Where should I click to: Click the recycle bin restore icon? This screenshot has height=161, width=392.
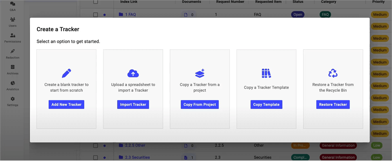click(333, 73)
